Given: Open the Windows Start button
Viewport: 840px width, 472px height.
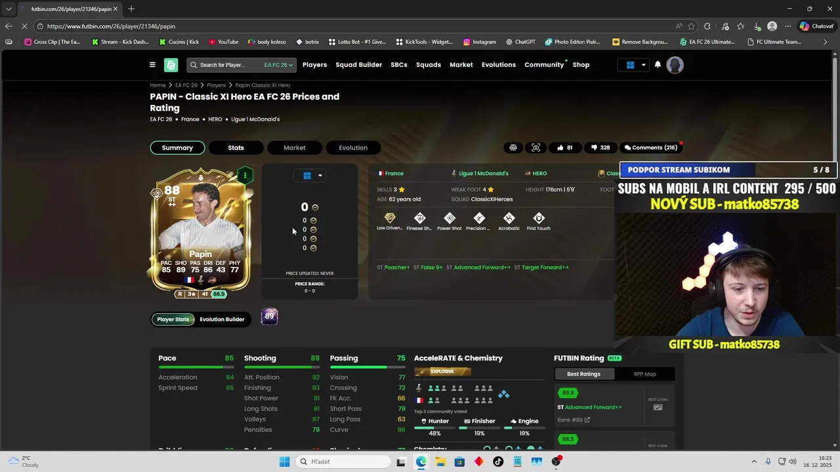Looking at the screenshot, I should 284,462.
